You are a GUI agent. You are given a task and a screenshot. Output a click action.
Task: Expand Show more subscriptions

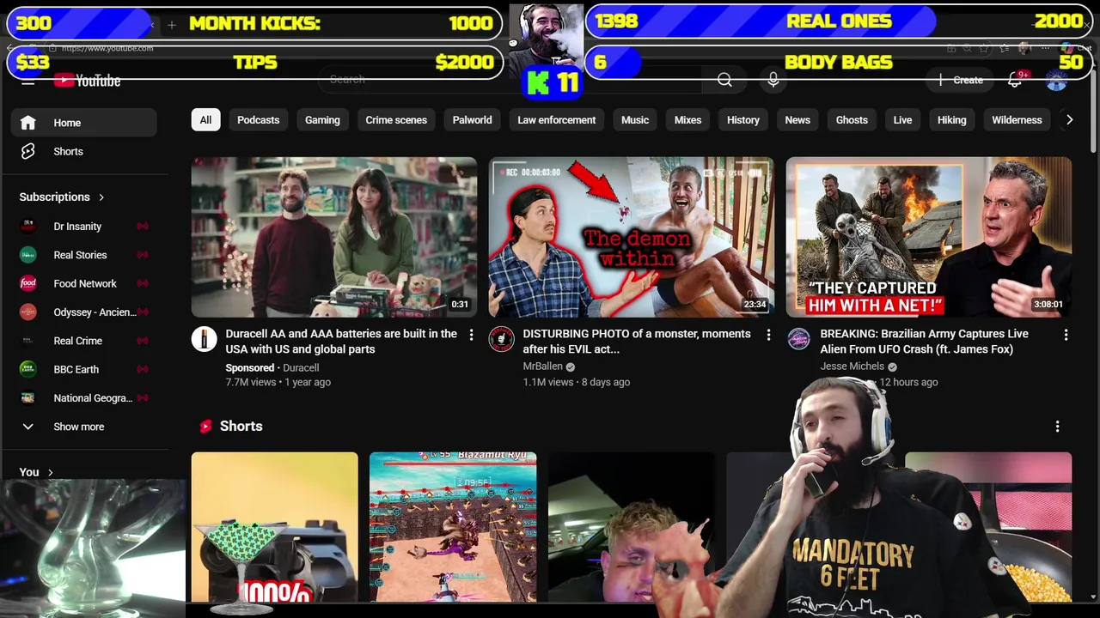[79, 427]
